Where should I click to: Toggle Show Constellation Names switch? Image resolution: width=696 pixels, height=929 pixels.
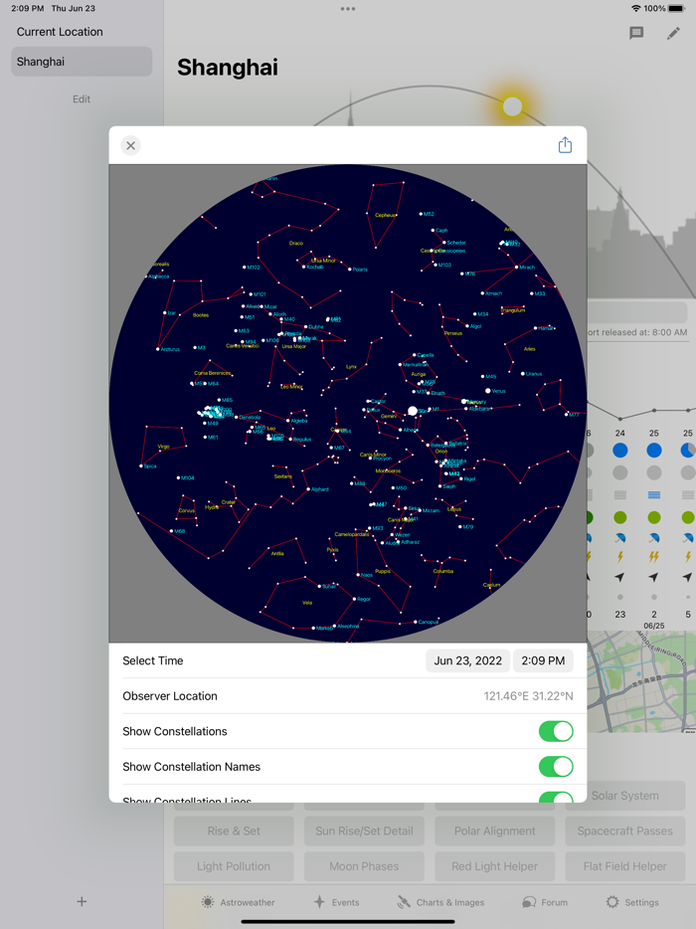(x=556, y=767)
